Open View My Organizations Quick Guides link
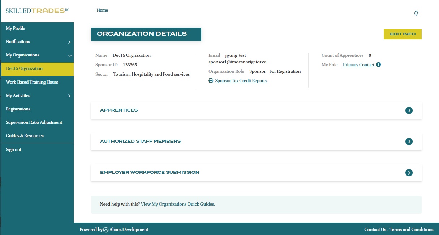The image size is (439, 235). (178, 204)
